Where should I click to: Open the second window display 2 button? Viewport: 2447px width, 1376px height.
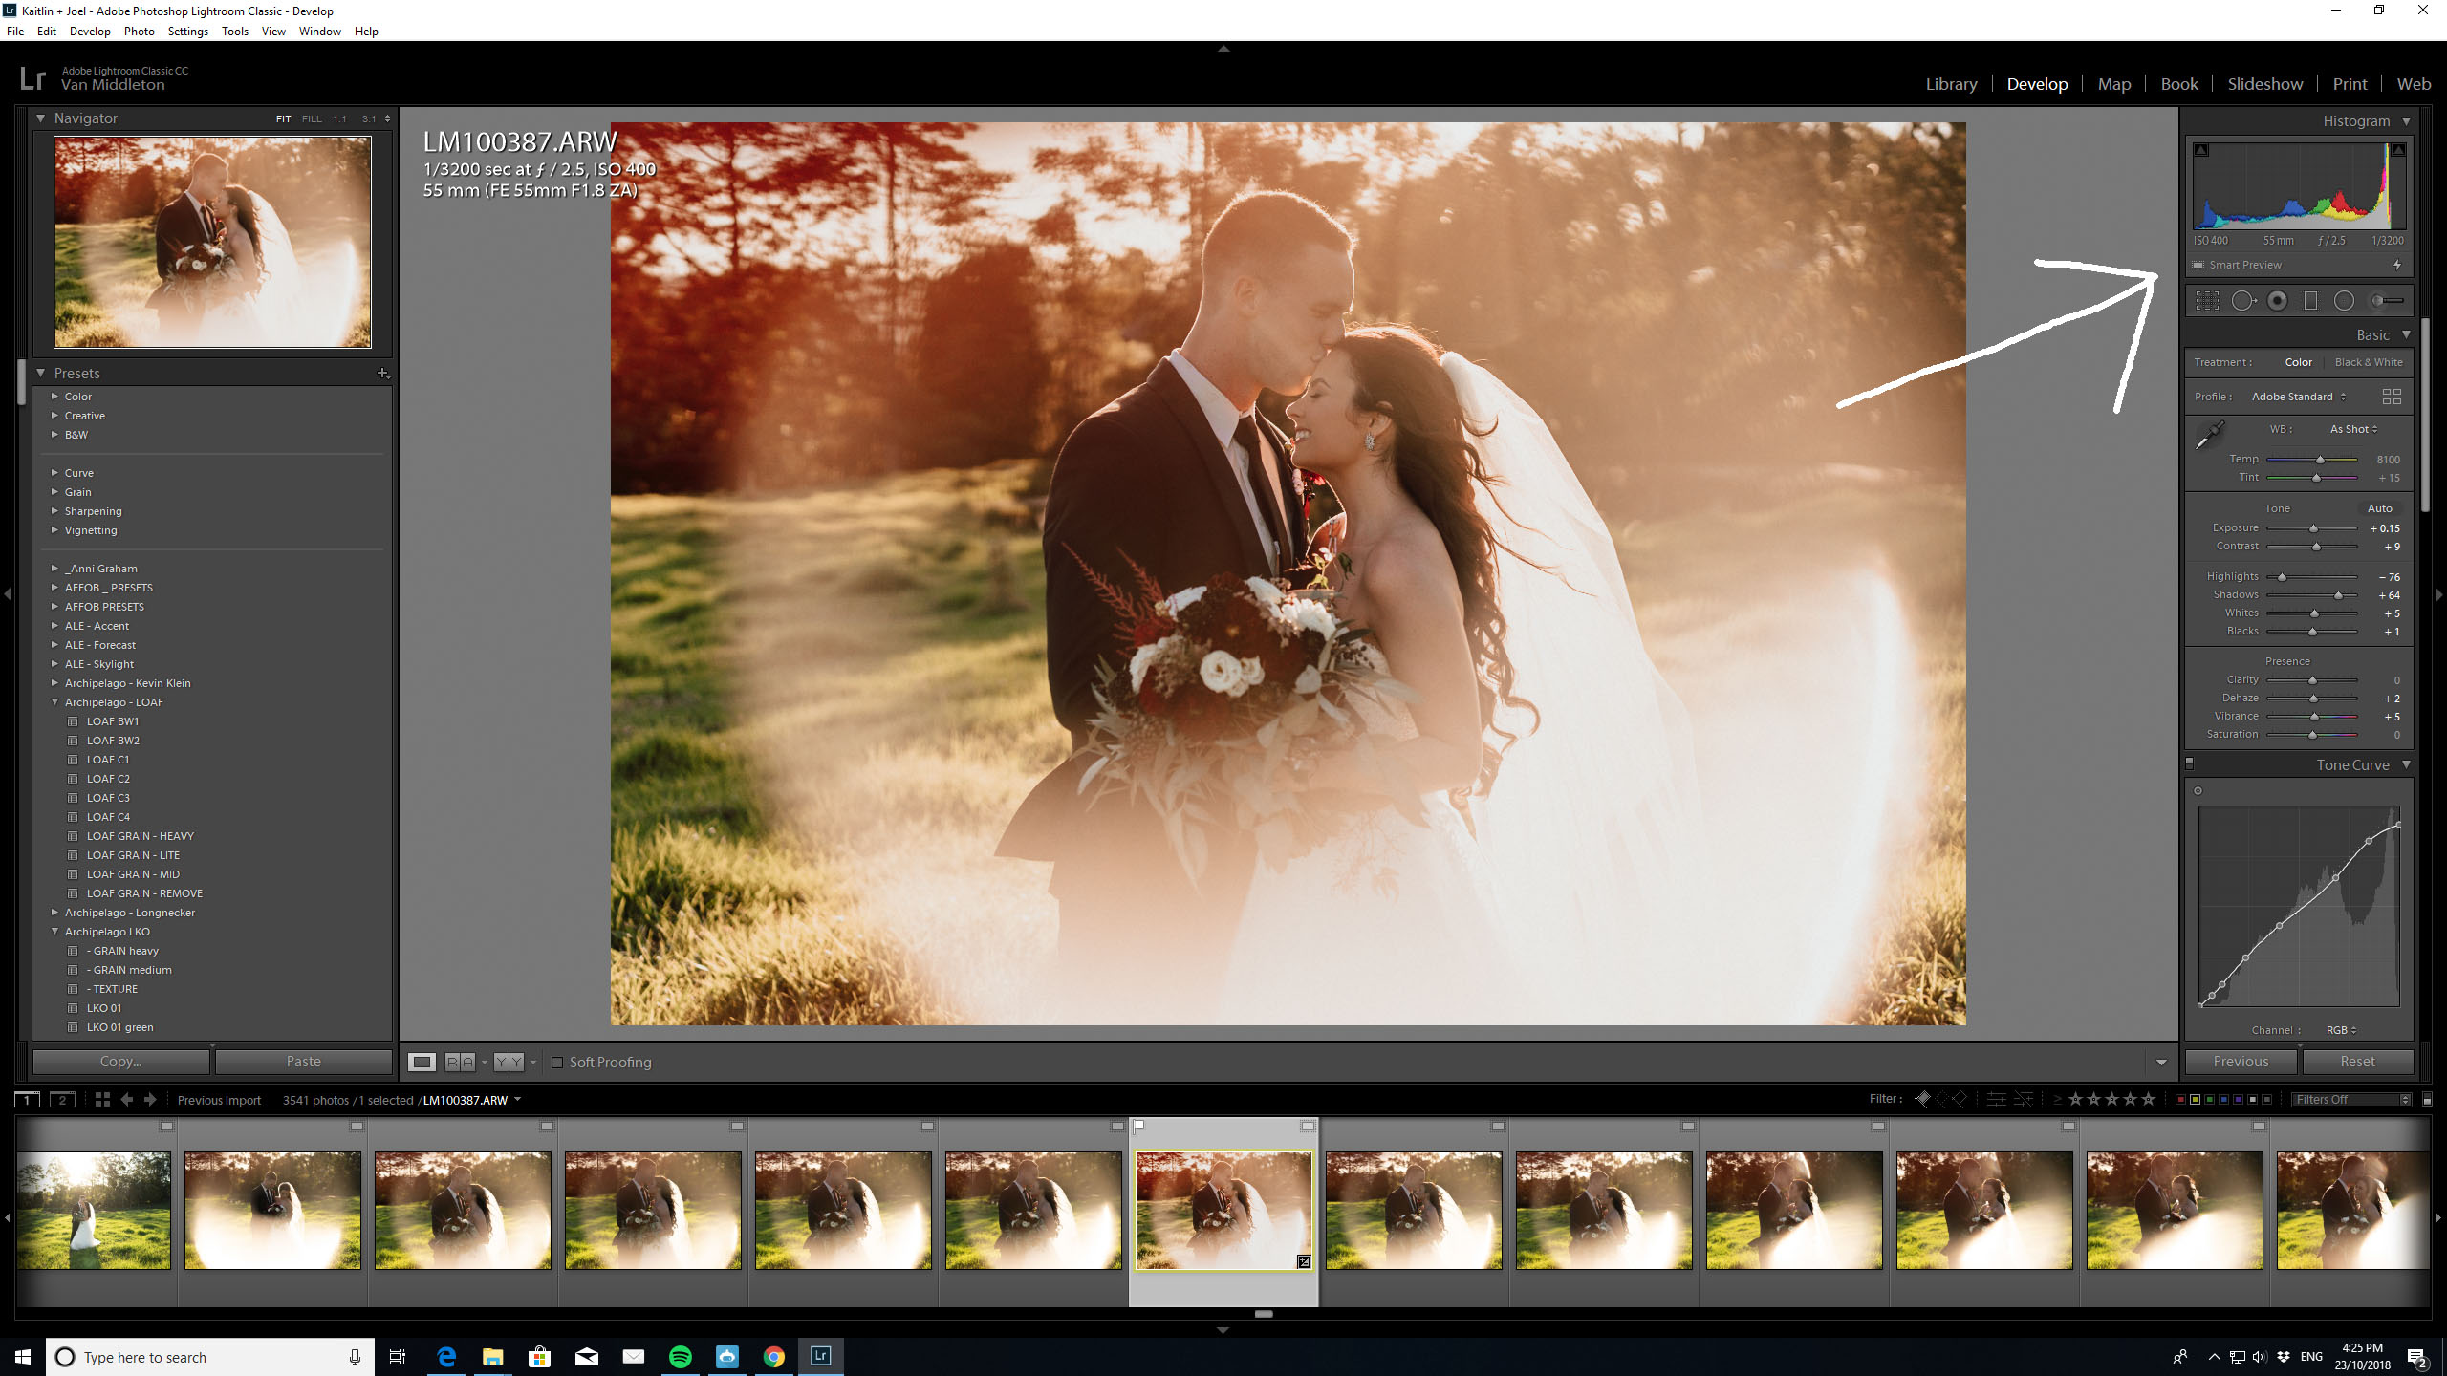[x=62, y=1100]
